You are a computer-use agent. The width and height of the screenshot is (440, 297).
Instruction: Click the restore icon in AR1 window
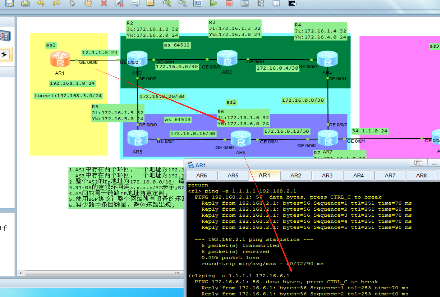(x=418, y=163)
